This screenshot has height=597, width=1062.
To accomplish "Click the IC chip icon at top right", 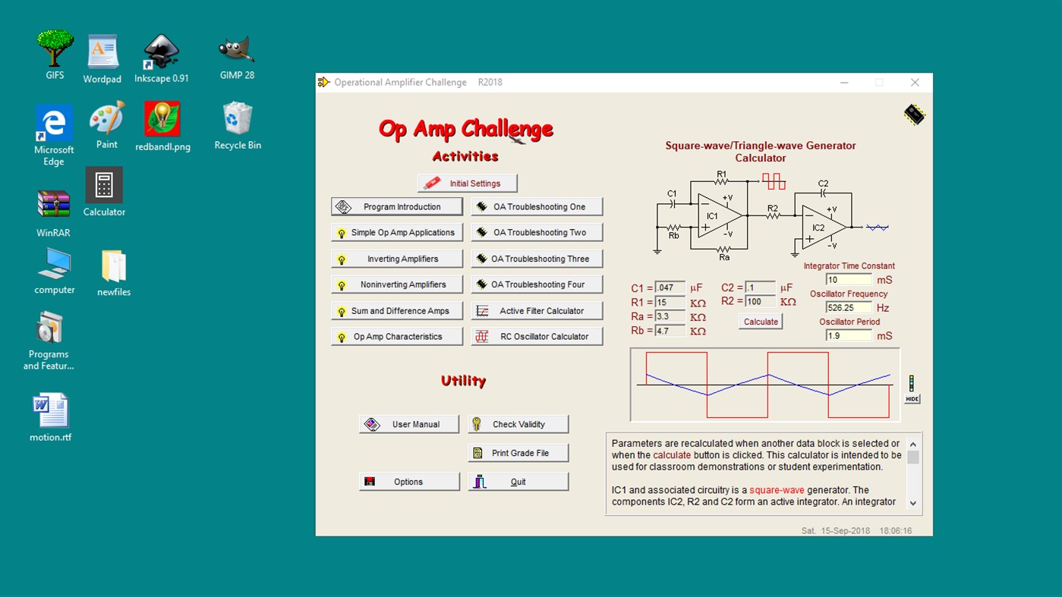I will coord(913,114).
